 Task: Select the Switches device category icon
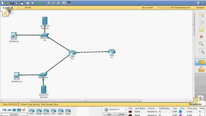tap(9, 110)
